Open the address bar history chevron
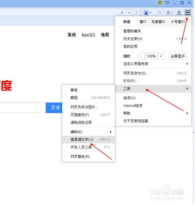This screenshot has height=205, width=195. pyautogui.click(x=129, y=13)
